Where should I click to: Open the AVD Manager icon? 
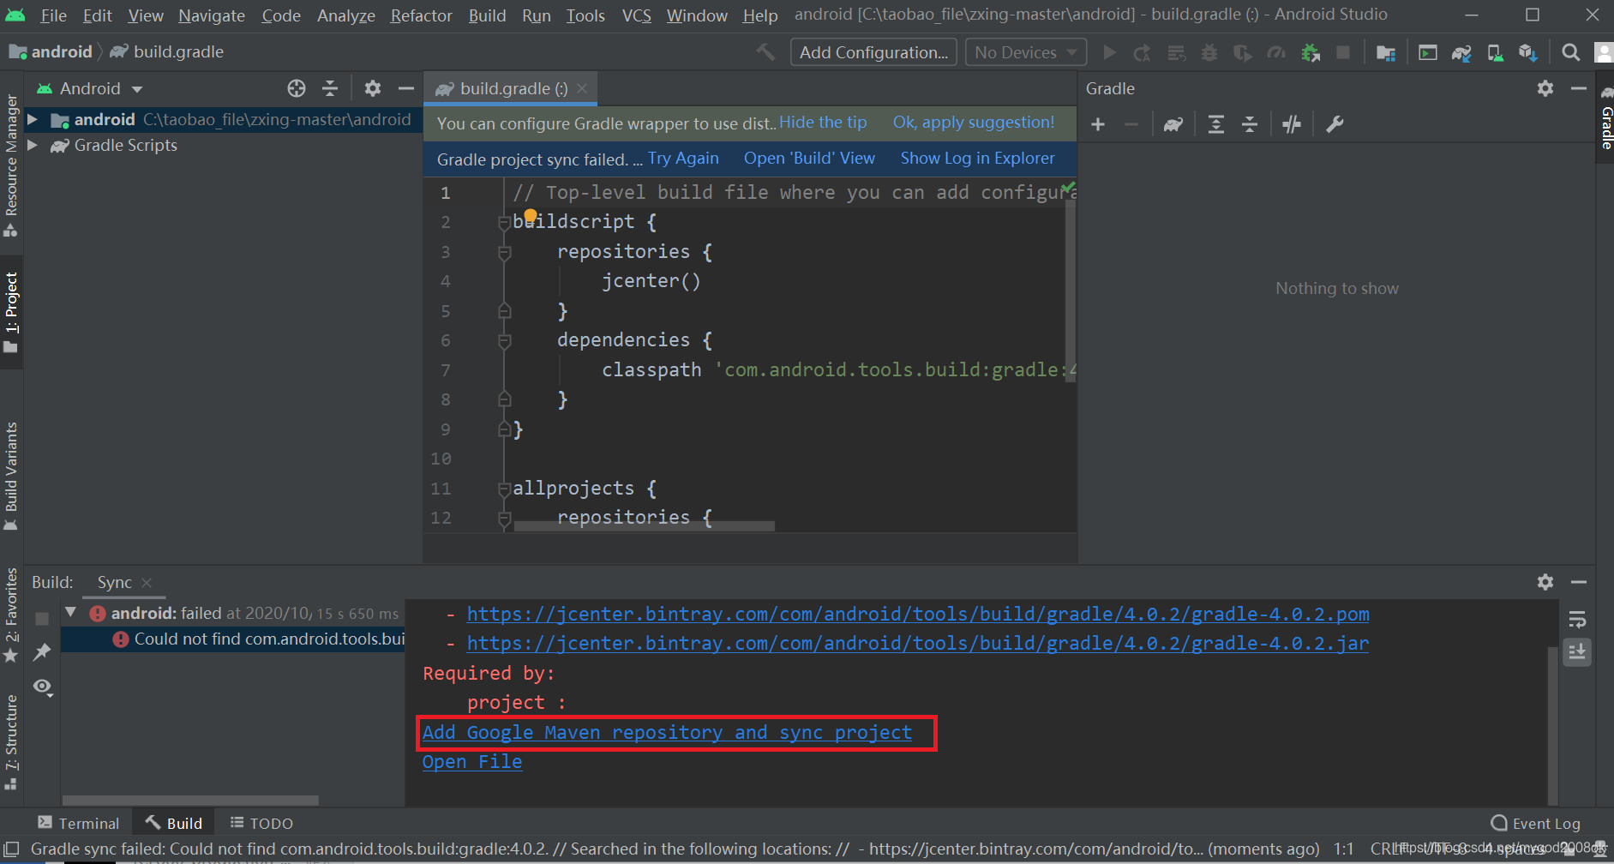point(1495,52)
